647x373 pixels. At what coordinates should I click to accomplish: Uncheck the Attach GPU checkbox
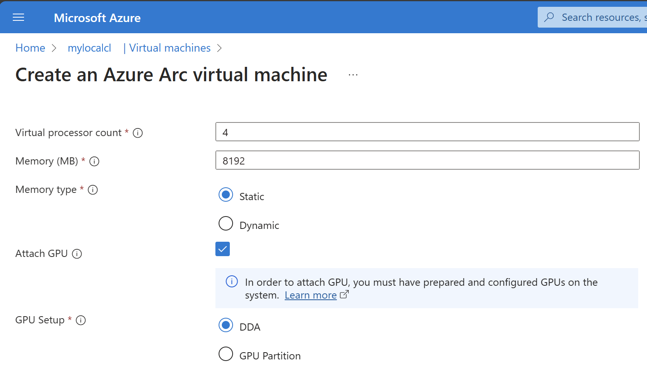pyautogui.click(x=223, y=249)
